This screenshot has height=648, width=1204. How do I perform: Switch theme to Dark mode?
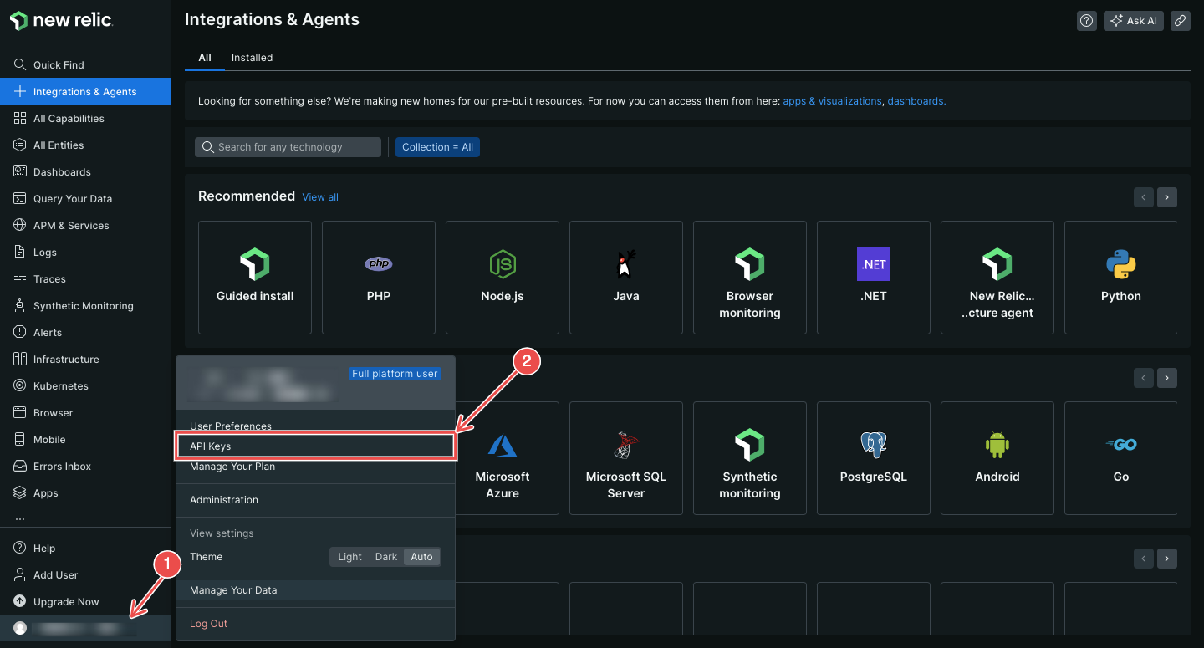(385, 556)
